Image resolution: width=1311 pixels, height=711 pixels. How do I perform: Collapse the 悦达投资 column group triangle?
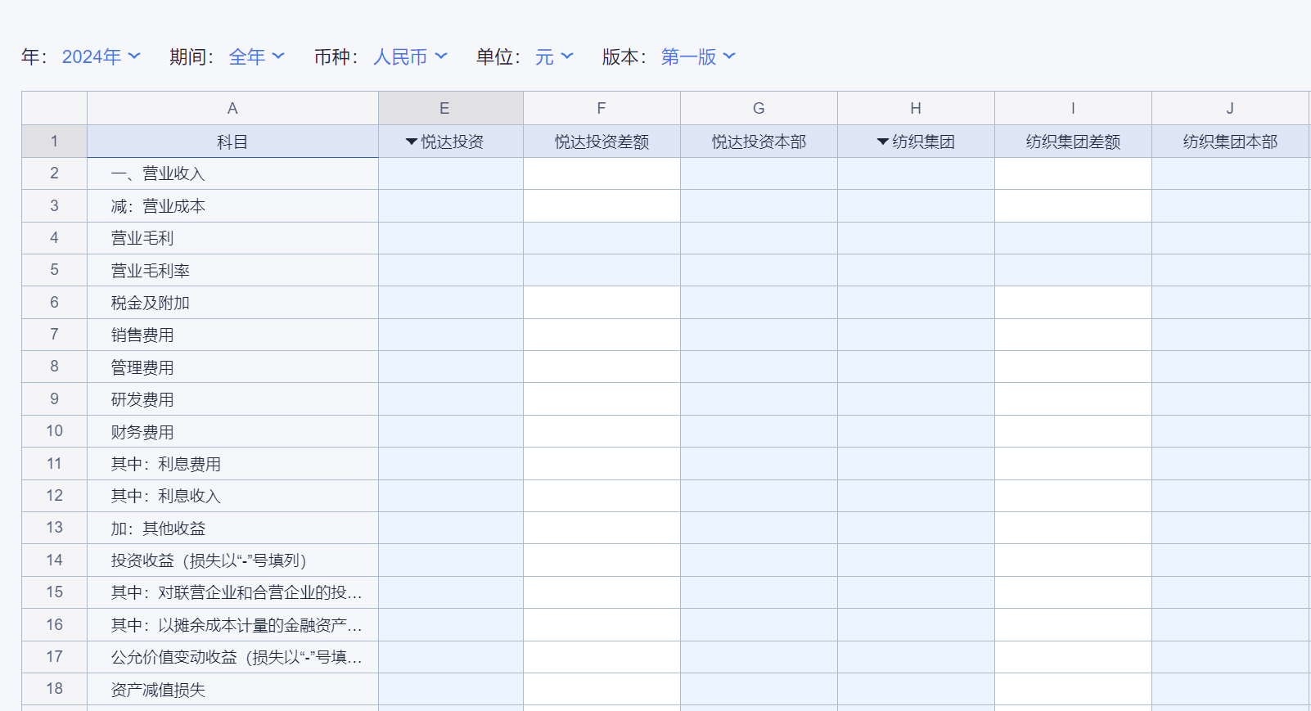pyautogui.click(x=412, y=142)
